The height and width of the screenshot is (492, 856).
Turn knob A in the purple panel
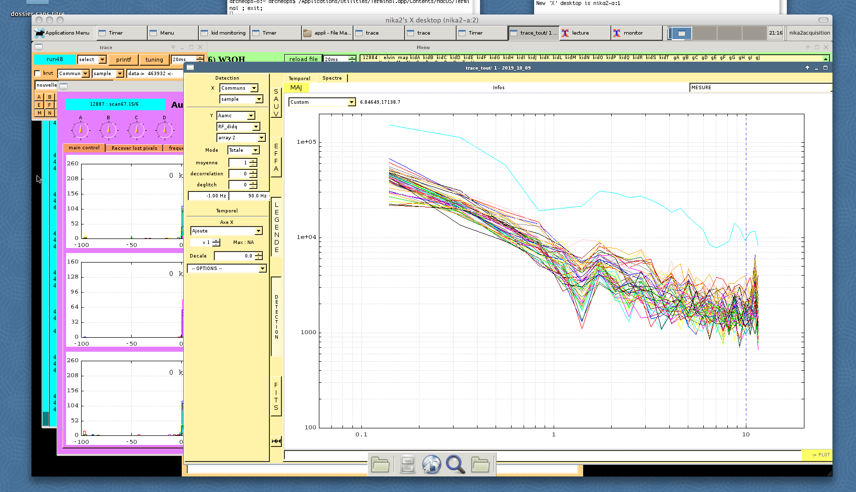coord(81,130)
